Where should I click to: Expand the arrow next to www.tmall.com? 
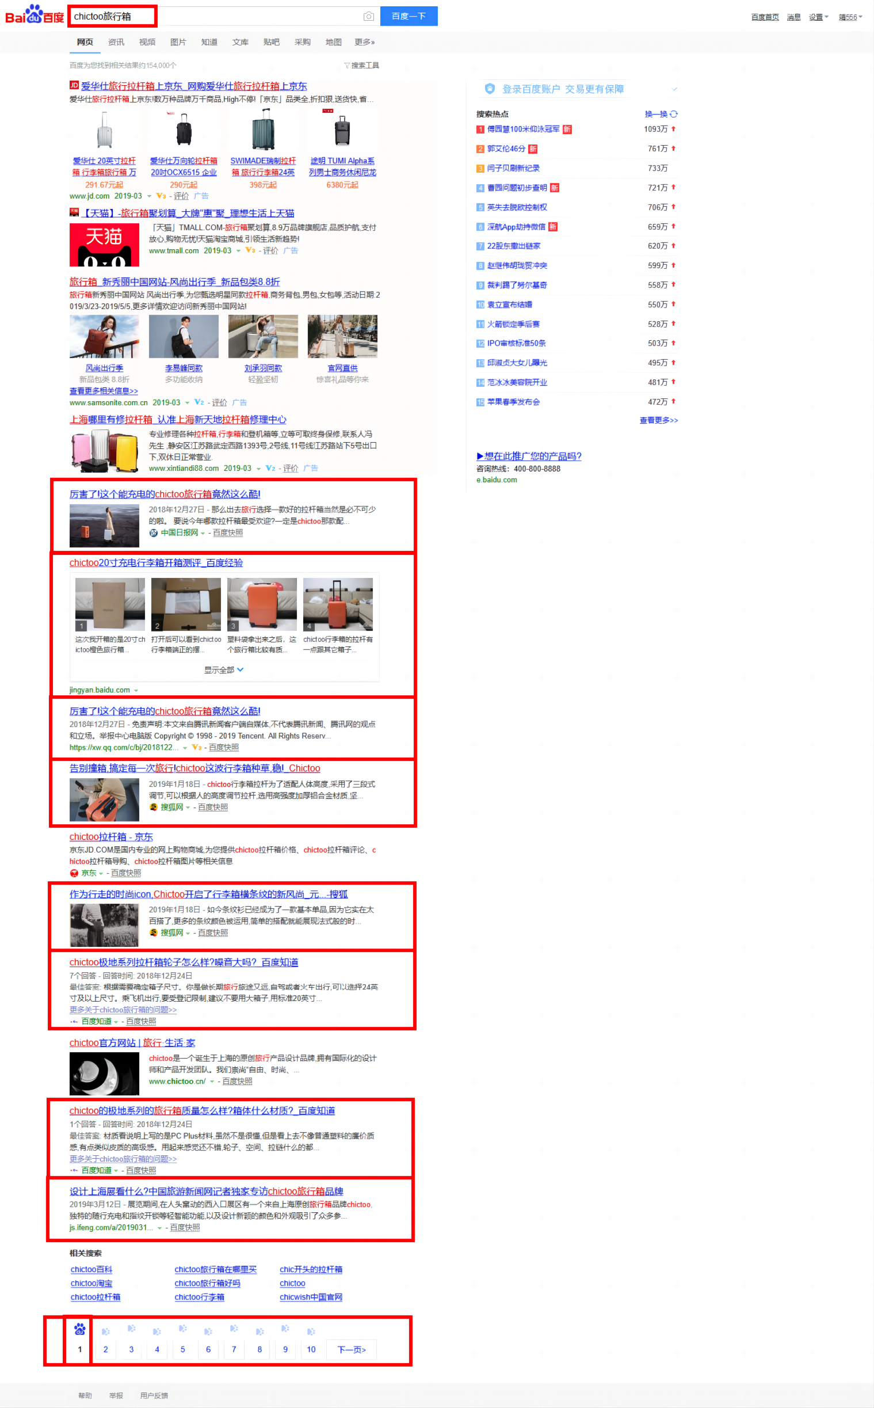point(238,251)
